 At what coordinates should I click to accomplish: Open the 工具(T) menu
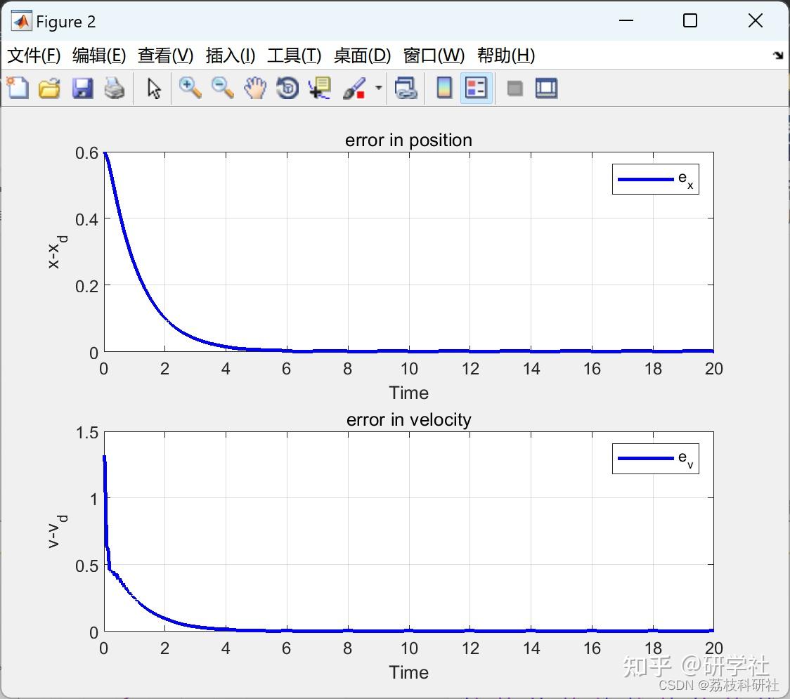[294, 55]
